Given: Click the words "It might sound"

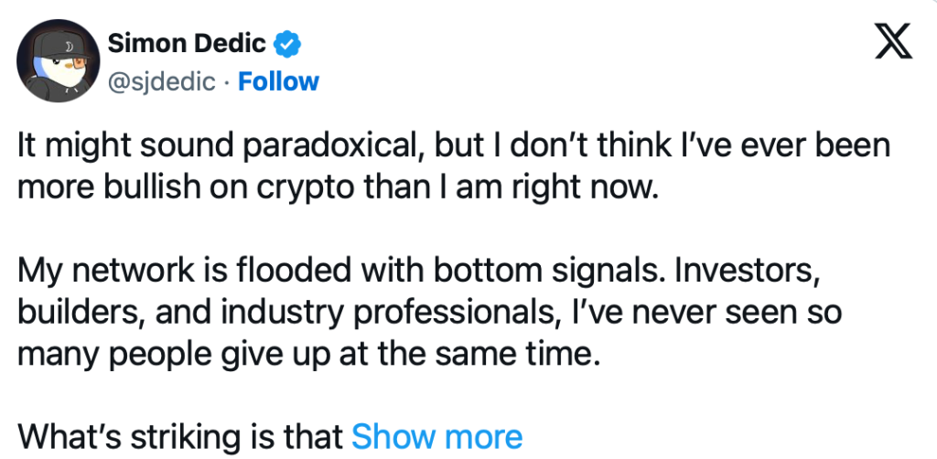Looking at the screenshot, I should (x=107, y=147).
